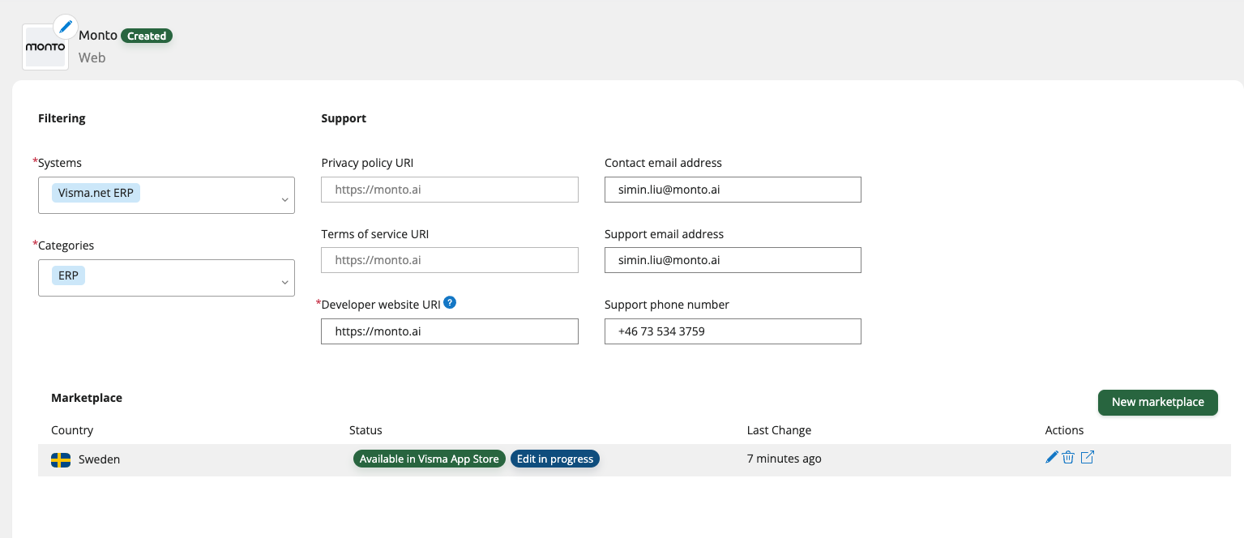
Task: Click the pencil icon on Monto logo
Action: (x=66, y=26)
